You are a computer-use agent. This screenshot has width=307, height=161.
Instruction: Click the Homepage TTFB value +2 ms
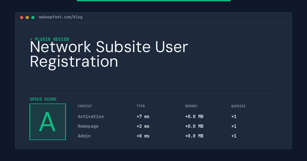143,126
